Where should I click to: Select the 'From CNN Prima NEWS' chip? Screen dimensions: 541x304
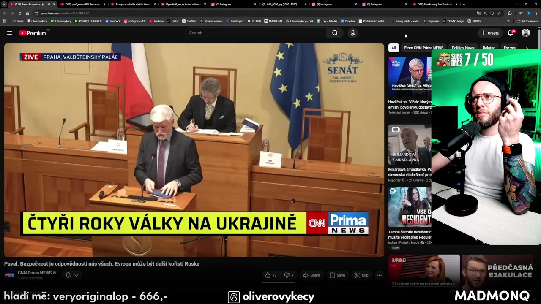click(424, 48)
